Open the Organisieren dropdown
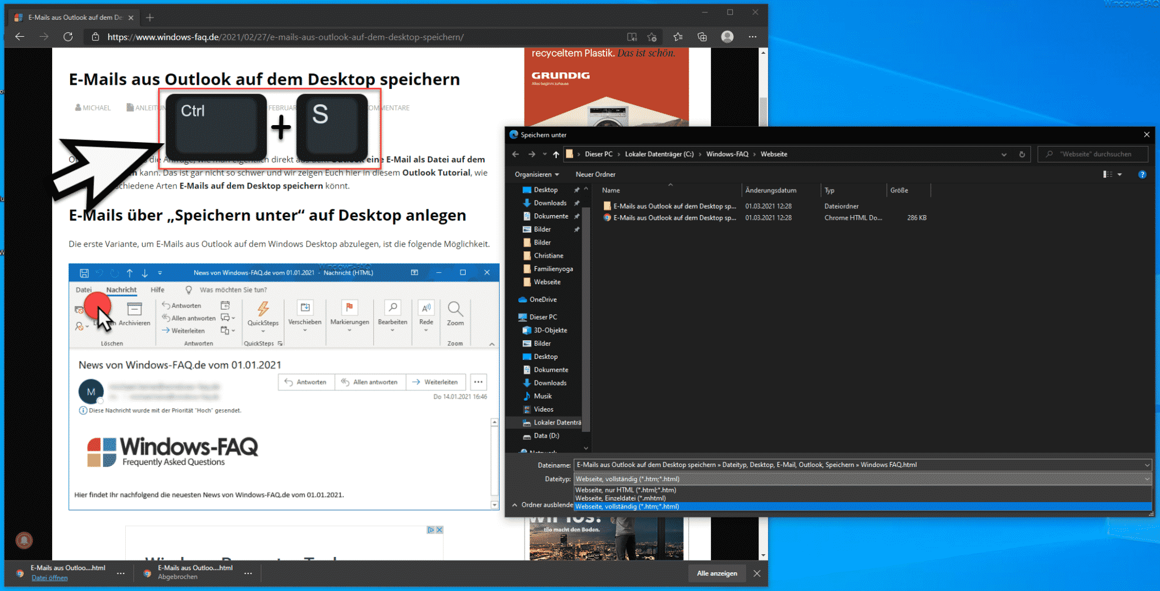1160x591 pixels. 536,174
